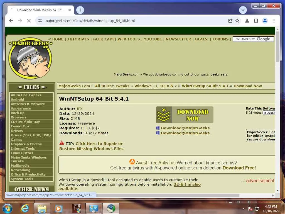Open the browser side panel
Image resolution: width=285 pixels, height=214 pixels.
point(256,21)
